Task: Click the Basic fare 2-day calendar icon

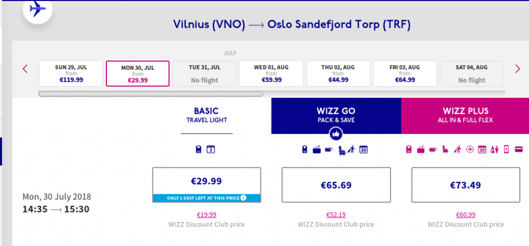Action: point(211,149)
